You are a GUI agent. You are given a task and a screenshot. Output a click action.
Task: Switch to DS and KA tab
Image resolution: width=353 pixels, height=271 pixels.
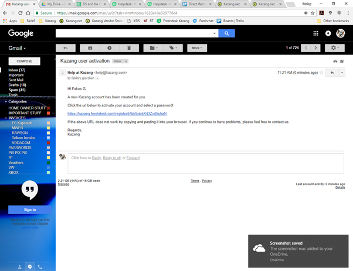point(91,4)
